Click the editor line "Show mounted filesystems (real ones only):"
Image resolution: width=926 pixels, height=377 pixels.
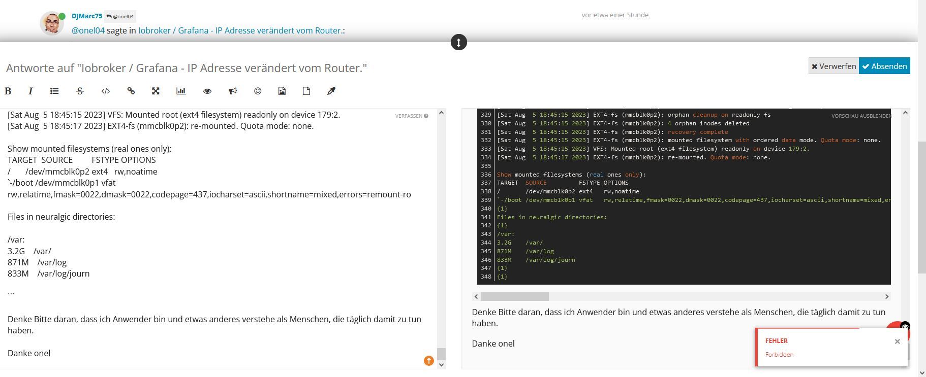click(x=89, y=149)
